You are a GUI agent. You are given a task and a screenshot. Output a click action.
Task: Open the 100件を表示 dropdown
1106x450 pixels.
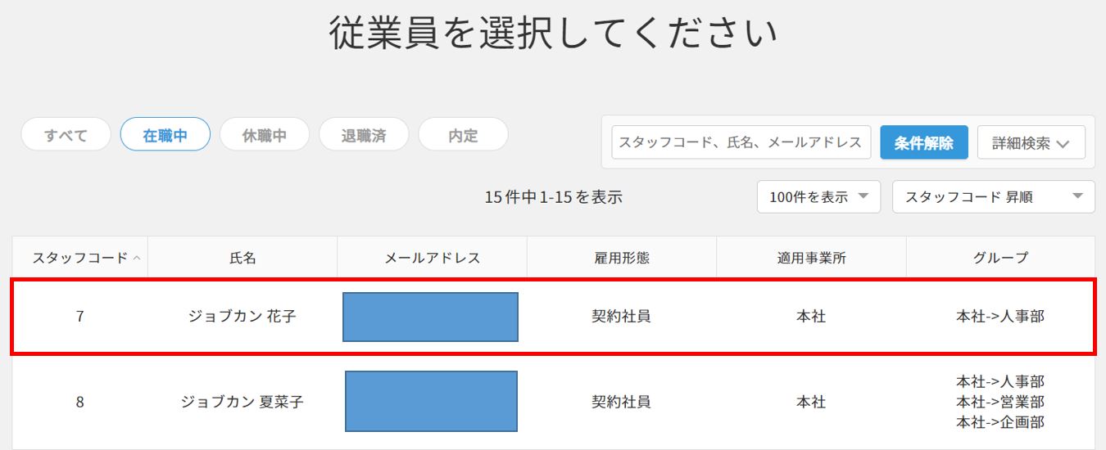pyautogui.click(x=818, y=197)
